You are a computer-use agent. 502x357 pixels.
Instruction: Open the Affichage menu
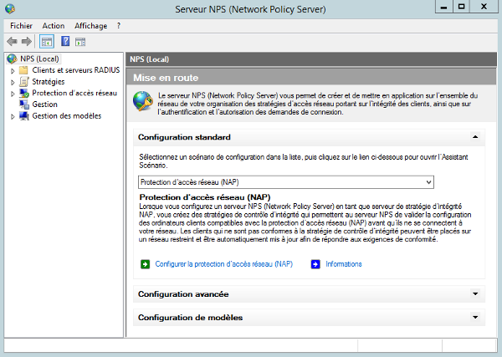[x=90, y=26]
